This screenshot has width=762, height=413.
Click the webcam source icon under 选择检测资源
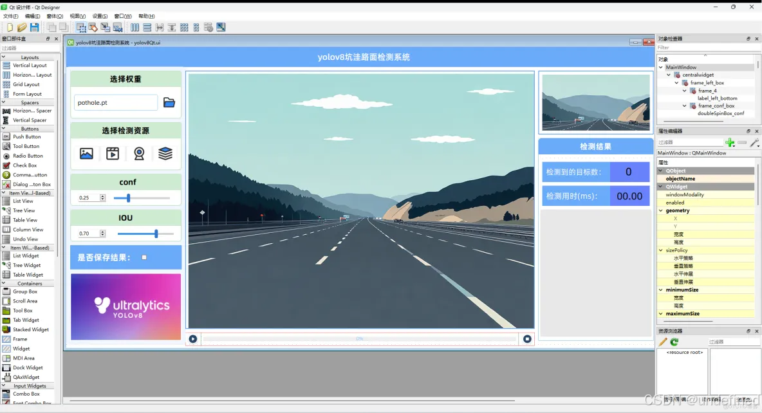(139, 154)
